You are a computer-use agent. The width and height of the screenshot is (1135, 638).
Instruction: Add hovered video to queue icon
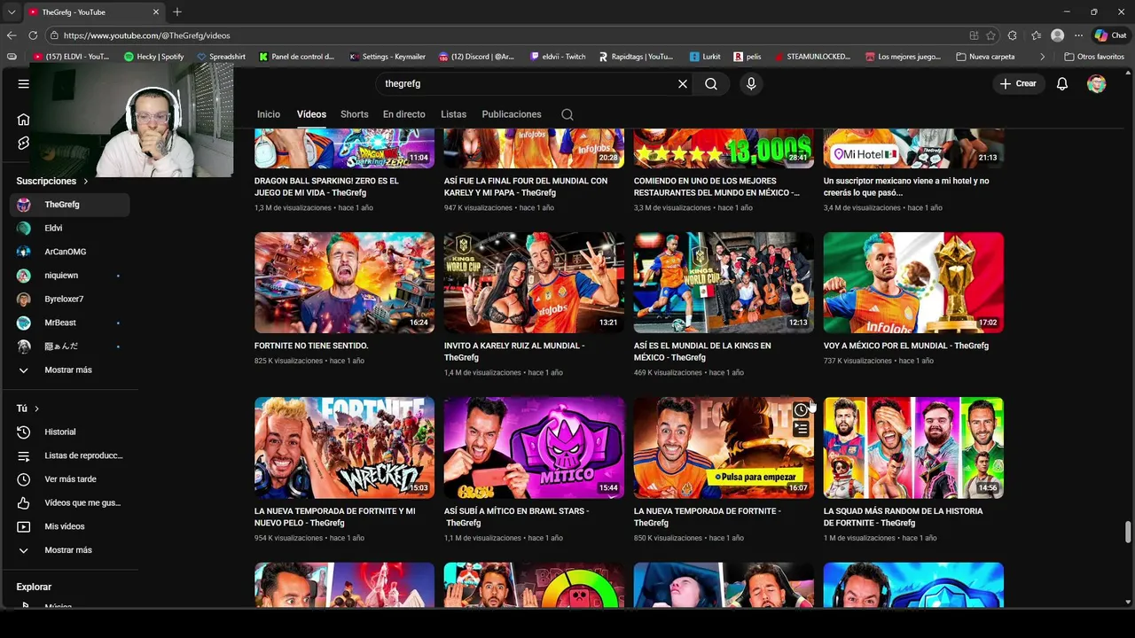[801, 430]
